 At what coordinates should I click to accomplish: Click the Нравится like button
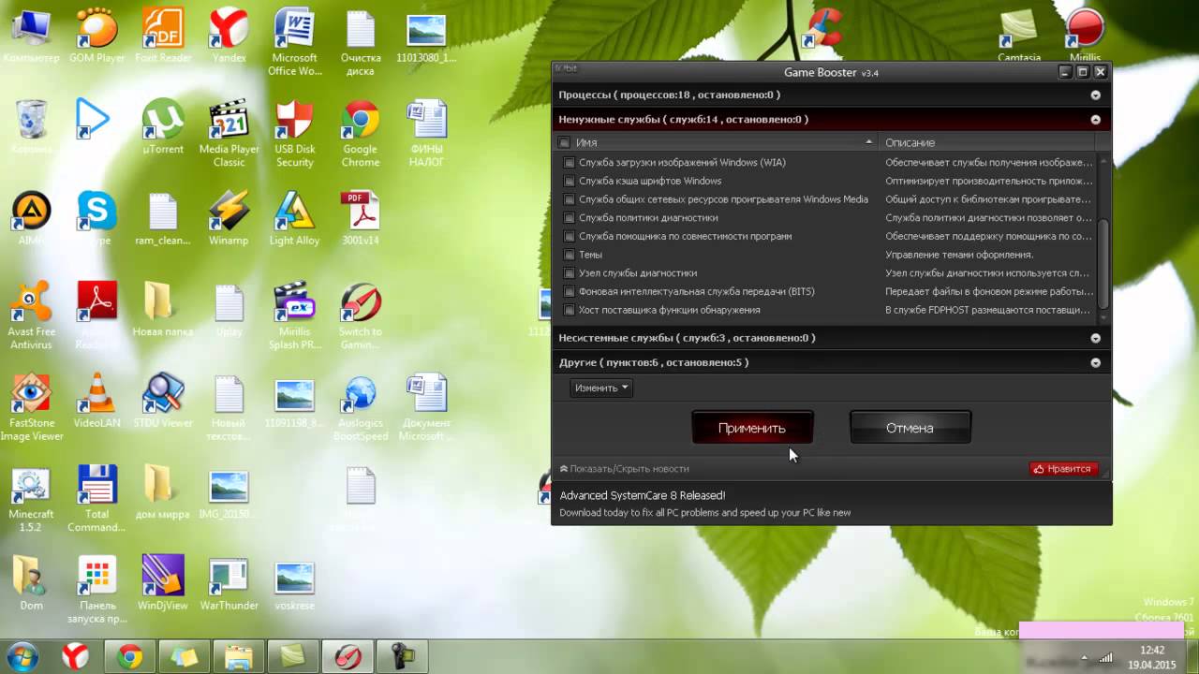pos(1064,468)
